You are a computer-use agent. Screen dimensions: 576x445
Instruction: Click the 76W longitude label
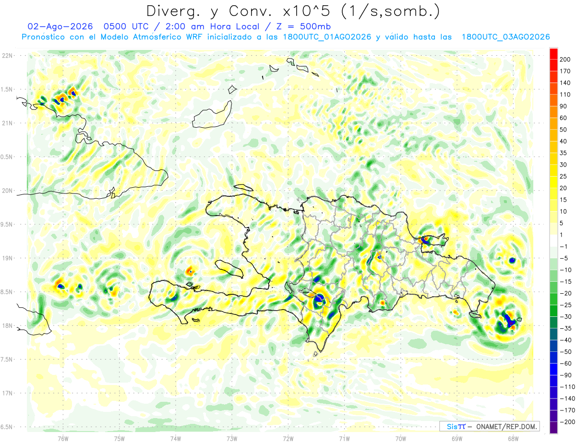[63, 439]
